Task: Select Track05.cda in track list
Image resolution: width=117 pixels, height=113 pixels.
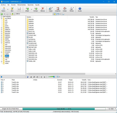Action: pos(15,88)
